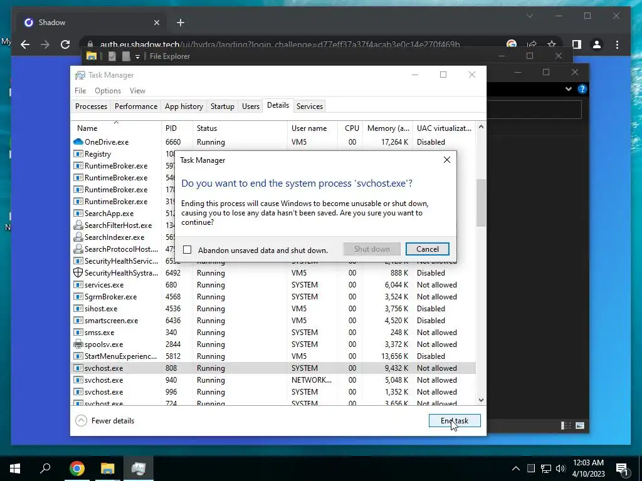Bookmark the page with star icon
The image size is (642, 481).
[552, 44]
